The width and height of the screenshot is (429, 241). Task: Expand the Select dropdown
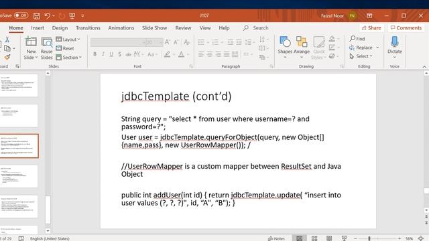(x=361, y=56)
